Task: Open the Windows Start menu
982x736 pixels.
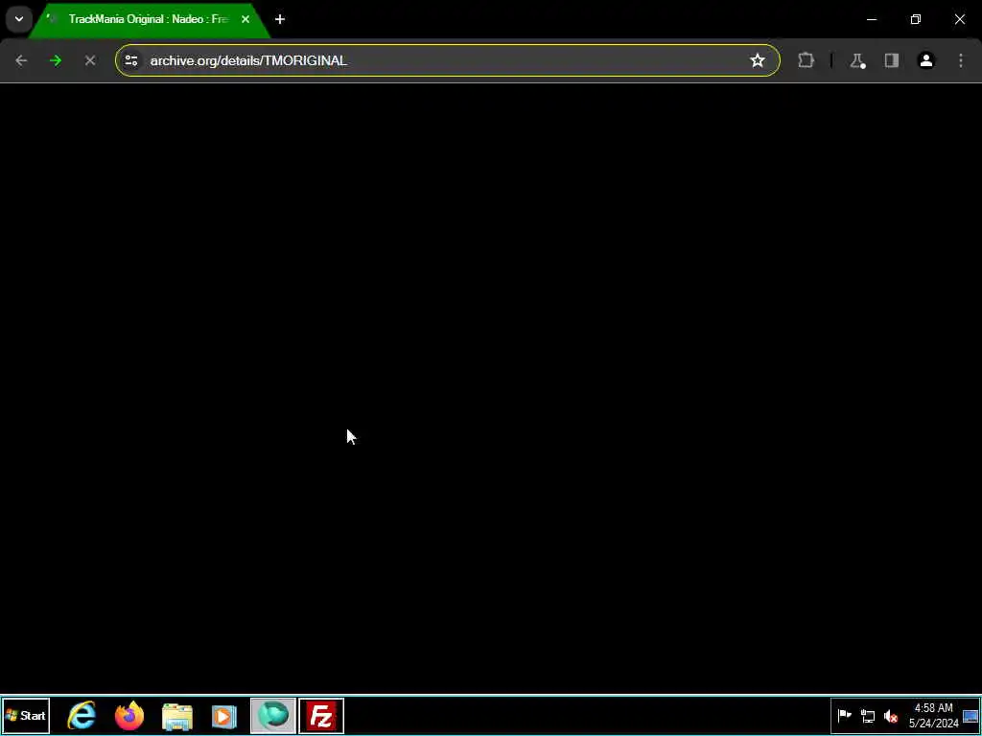Action: coord(26,716)
